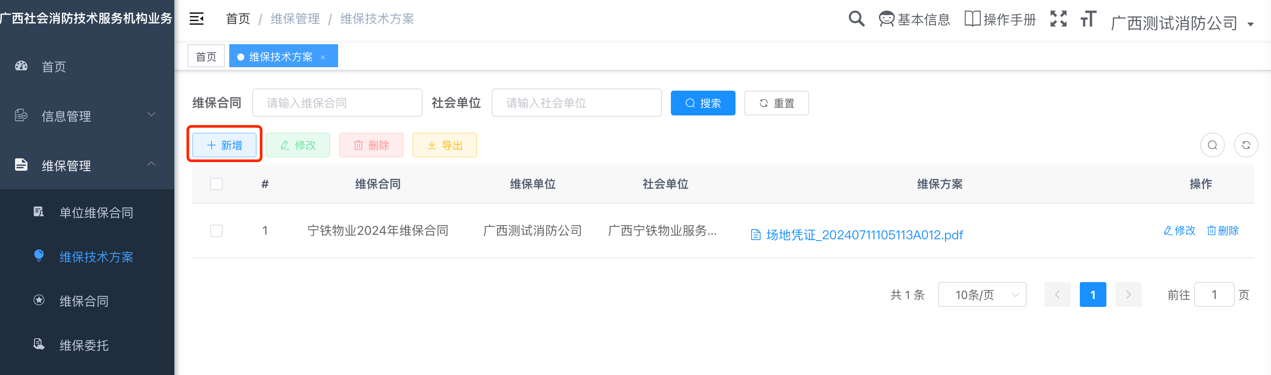Image resolution: width=1271 pixels, height=375 pixels.
Task: Click the red 删除 toolbar button
Action: click(371, 145)
